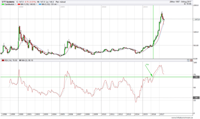Open the Candlestick style dropdown arrow
The height and width of the screenshot is (119, 200).
click(x=15, y=4)
